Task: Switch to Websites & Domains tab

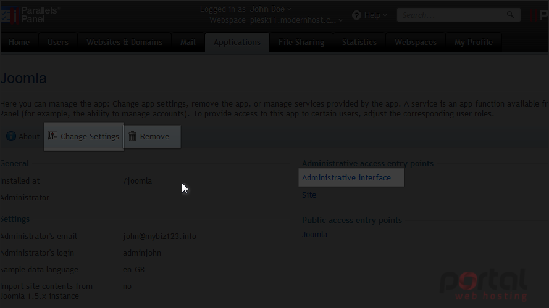Action: (124, 43)
